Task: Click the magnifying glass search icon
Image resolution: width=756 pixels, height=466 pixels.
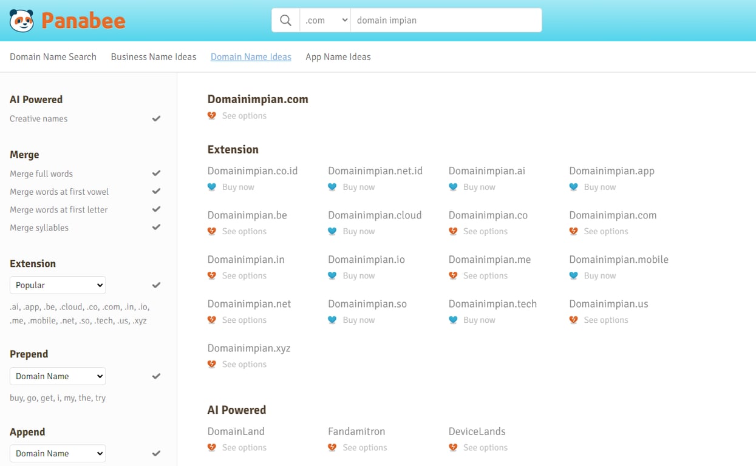Action: tap(285, 20)
